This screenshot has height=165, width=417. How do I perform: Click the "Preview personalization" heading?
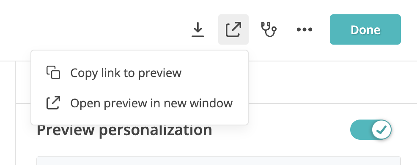[x=124, y=130]
